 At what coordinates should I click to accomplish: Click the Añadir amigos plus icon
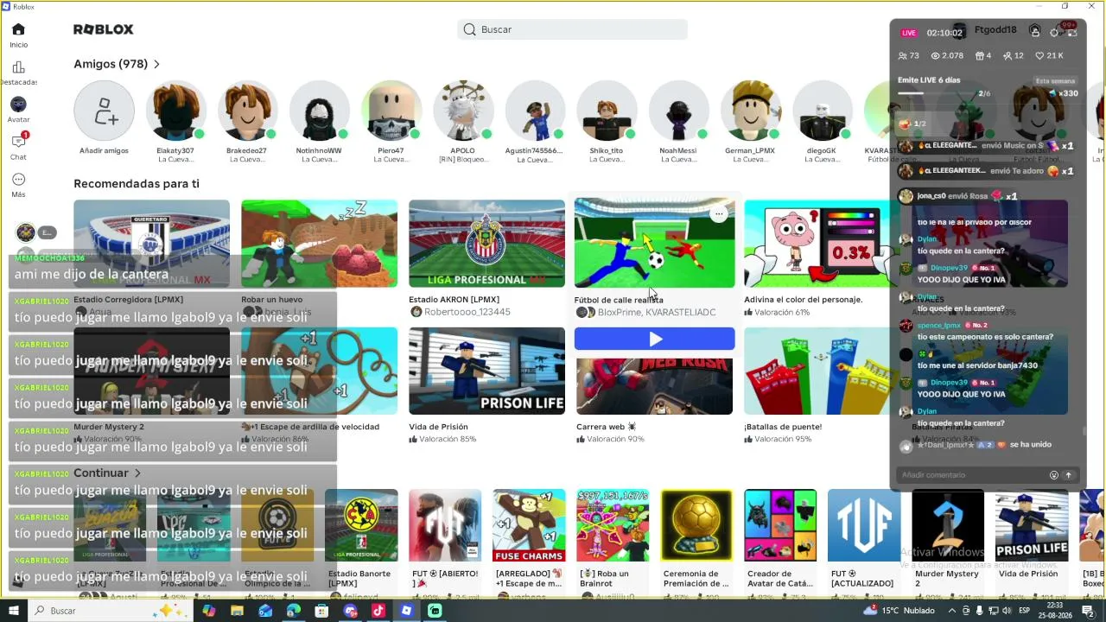pyautogui.click(x=104, y=111)
